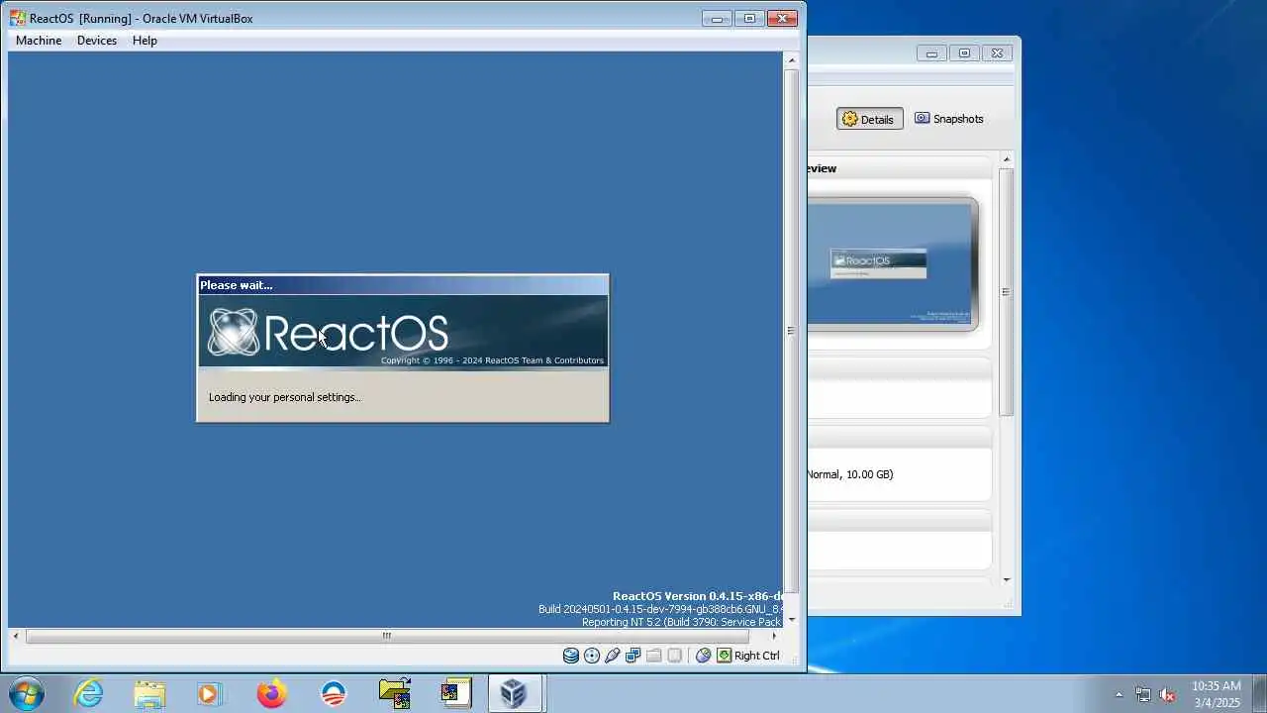This screenshot has width=1267, height=713.
Task: Click the folder with puzzle pieces taskbar icon
Action: 395,693
